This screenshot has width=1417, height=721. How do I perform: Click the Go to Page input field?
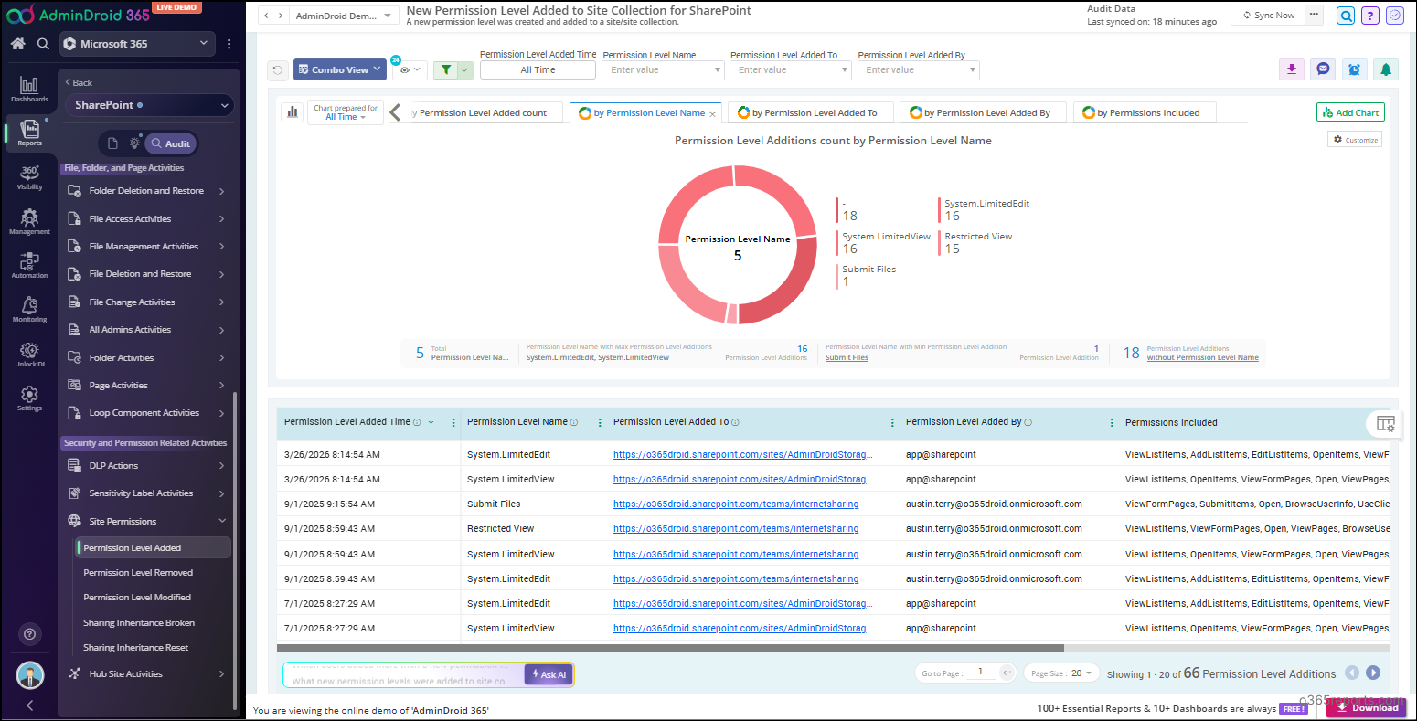[981, 673]
